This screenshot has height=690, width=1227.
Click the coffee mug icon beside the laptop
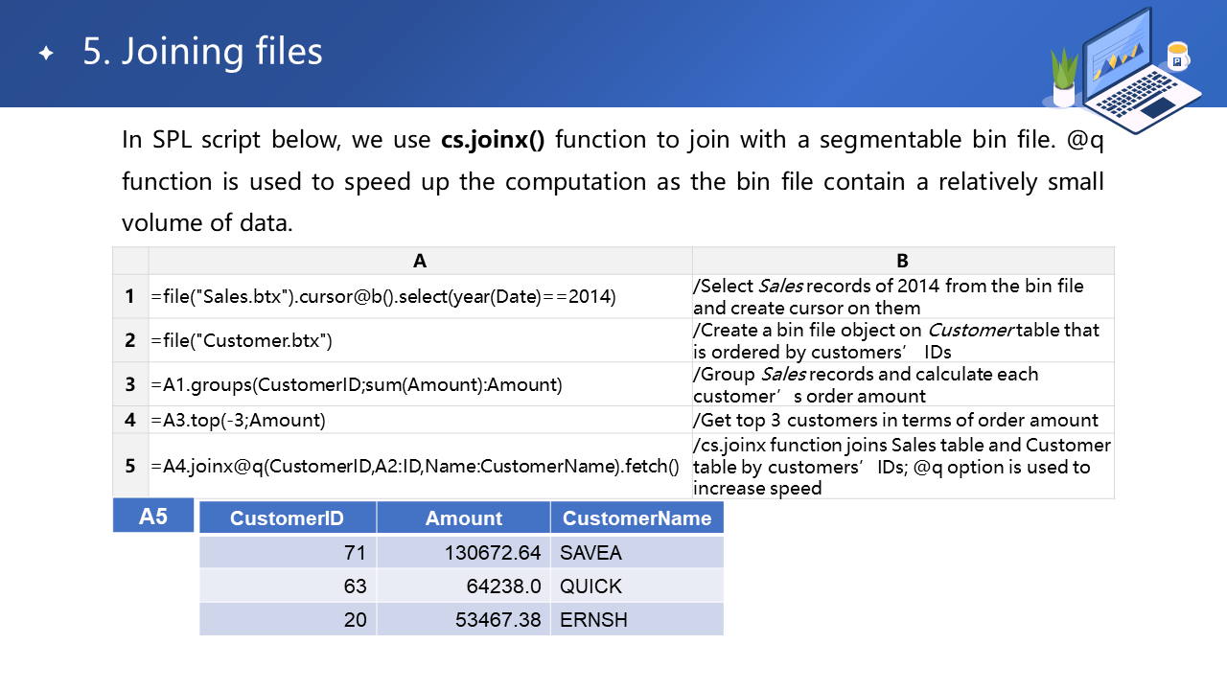pyautogui.click(x=1177, y=57)
